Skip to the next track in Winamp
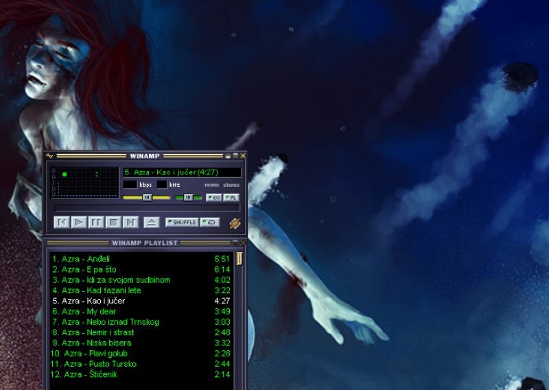The height and width of the screenshot is (390, 549). 130,222
